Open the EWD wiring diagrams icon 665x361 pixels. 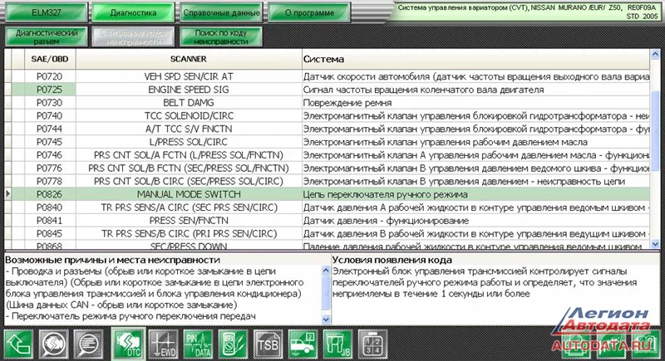pyautogui.click(x=164, y=344)
